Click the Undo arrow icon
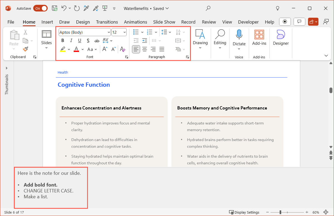 tap(64, 8)
